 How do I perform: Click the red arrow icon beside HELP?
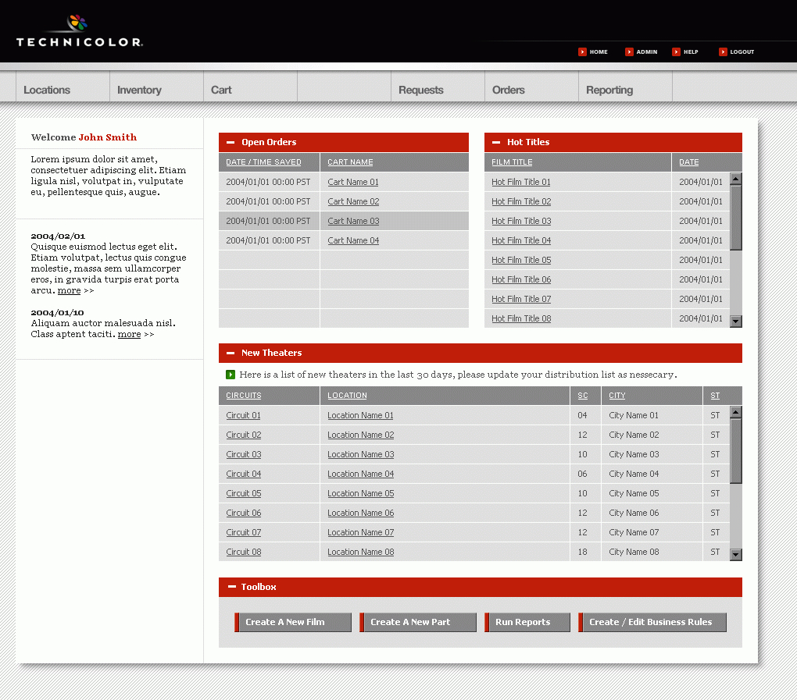pos(676,52)
